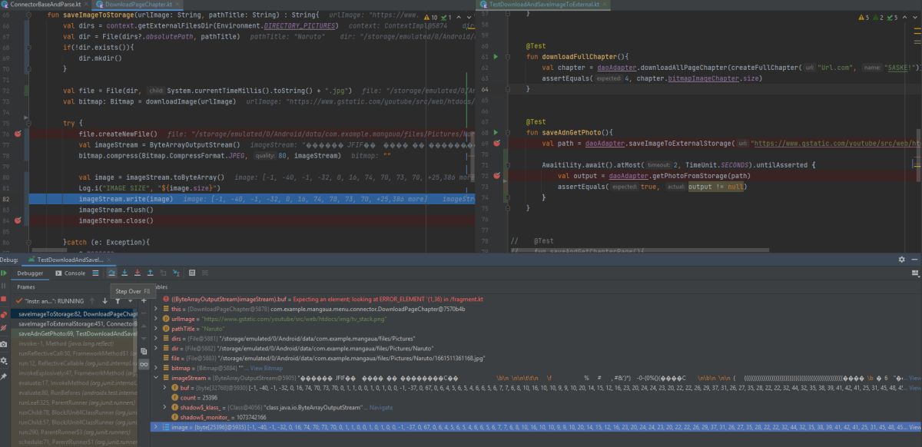
Task: Open Debug tool window gear options
Action: point(902,260)
